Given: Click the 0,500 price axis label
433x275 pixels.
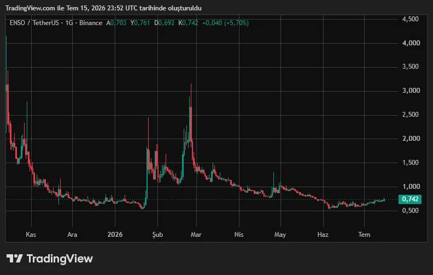Looking at the screenshot, I should [411, 211].
